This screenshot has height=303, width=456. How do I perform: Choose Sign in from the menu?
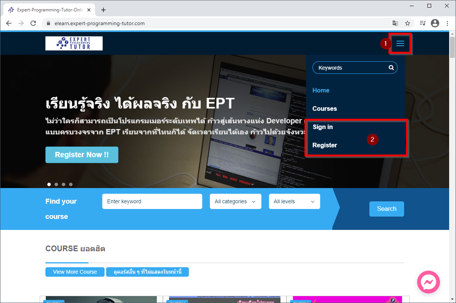coord(322,127)
